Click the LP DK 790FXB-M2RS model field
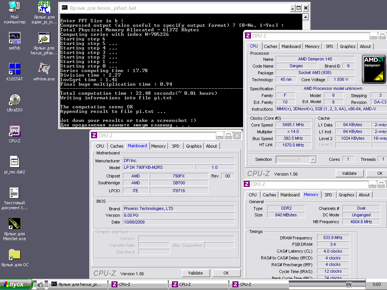Image resolution: width=387 pixels, height=290 pixels. pyautogui.click(x=158, y=167)
